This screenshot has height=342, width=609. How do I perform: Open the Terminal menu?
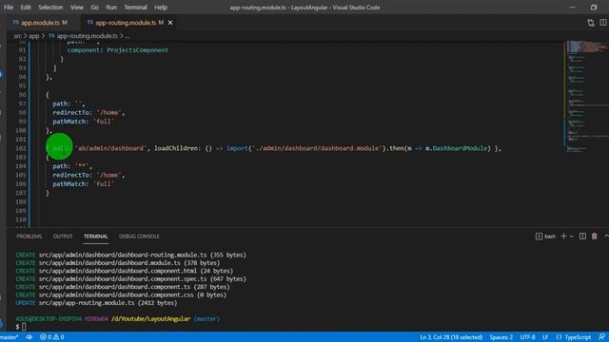click(x=135, y=8)
